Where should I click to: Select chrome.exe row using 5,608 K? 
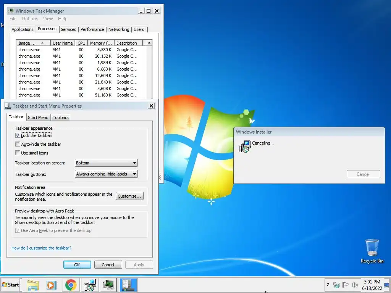(81, 89)
